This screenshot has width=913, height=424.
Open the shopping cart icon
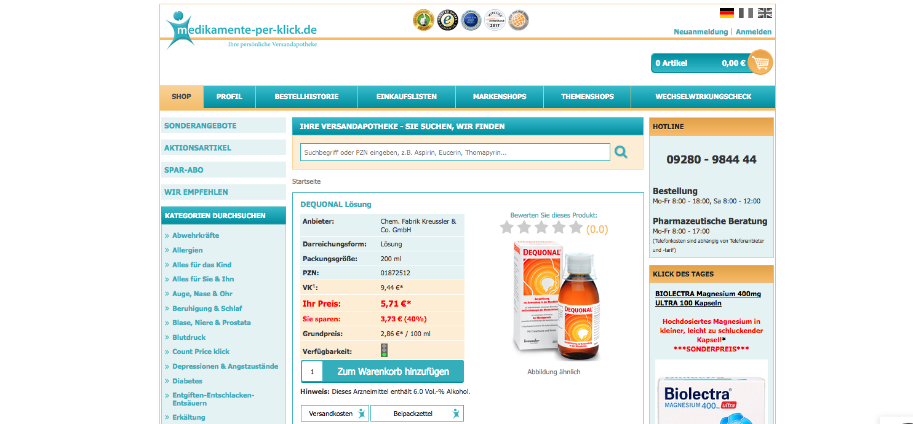tap(760, 62)
